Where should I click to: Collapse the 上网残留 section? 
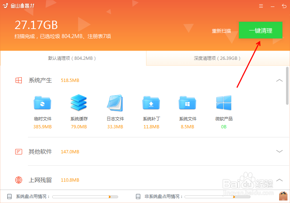coord(279,180)
